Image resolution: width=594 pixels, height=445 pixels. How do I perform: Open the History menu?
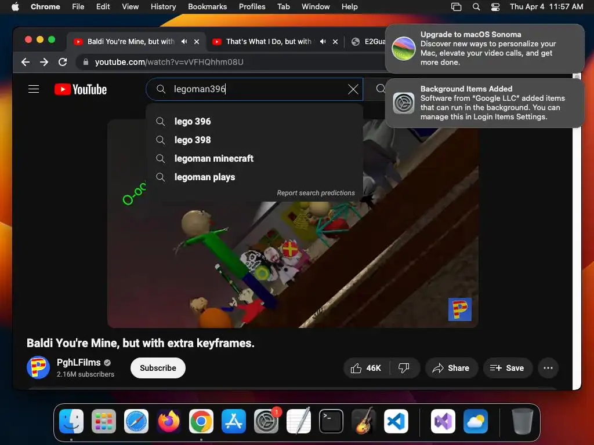point(163,7)
